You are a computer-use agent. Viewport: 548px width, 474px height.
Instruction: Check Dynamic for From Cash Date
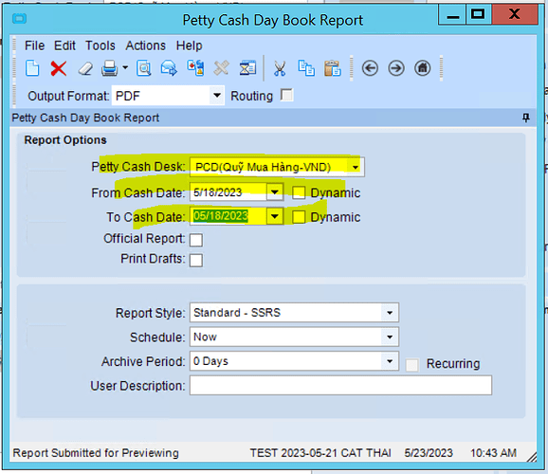(299, 192)
